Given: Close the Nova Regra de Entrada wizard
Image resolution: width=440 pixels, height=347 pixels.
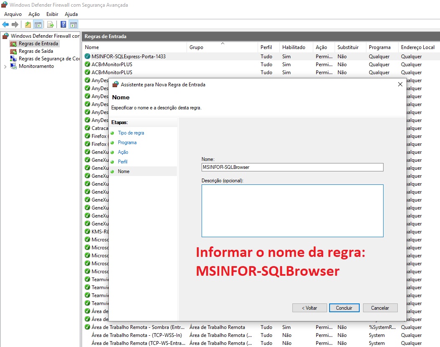Looking at the screenshot, I should pyautogui.click(x=400, y=84).
